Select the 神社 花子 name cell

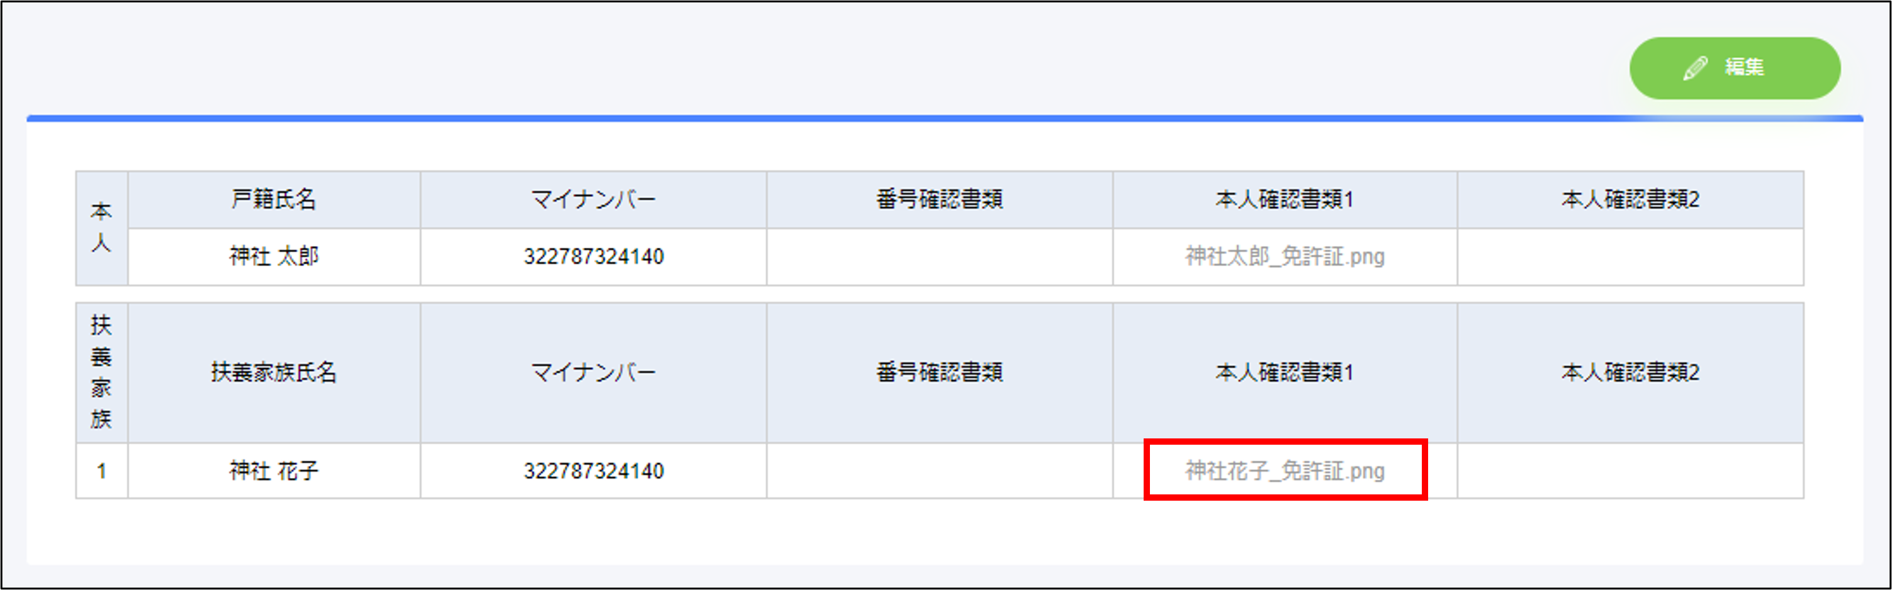click(x=274, y=470)
